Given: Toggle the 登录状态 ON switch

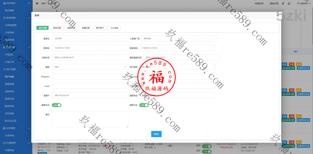Looking at the screenshot, I should tap(57, 105).
